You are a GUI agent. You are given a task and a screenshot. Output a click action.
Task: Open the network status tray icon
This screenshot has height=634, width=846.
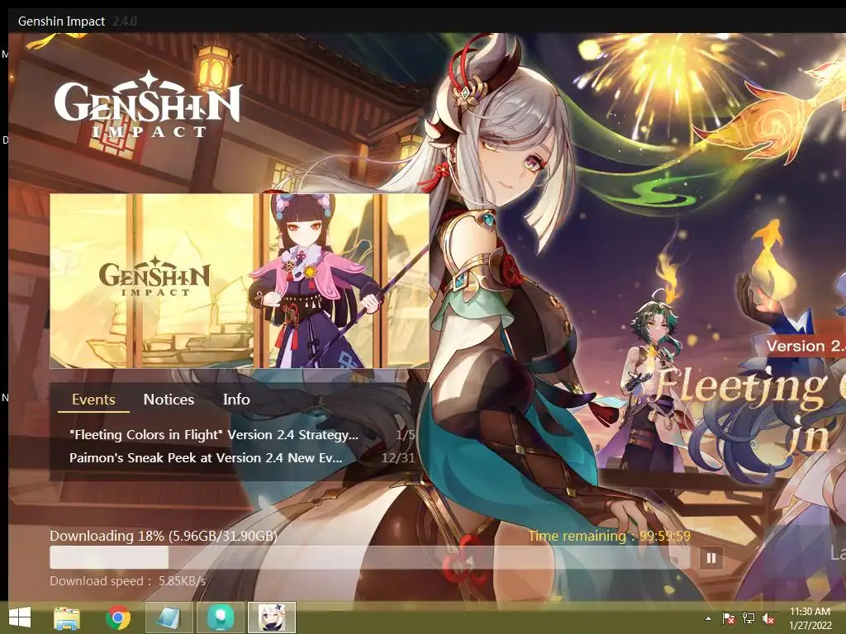click(749, 619)
